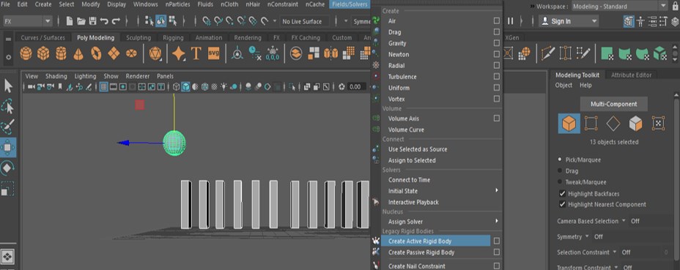Choose edge selection mode diamond icon
Screen dimensions: 680x270
[x=613, y=124]
